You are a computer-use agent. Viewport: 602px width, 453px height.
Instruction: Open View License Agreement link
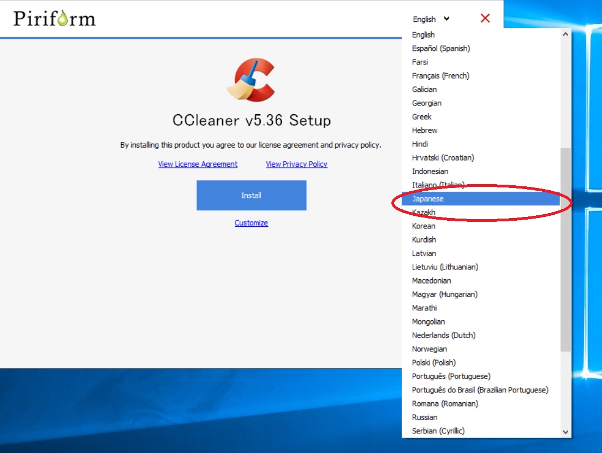[198, 164]
